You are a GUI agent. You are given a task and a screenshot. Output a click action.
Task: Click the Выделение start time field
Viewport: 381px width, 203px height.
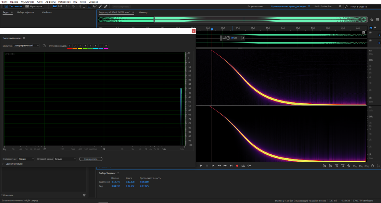[115, 182]
